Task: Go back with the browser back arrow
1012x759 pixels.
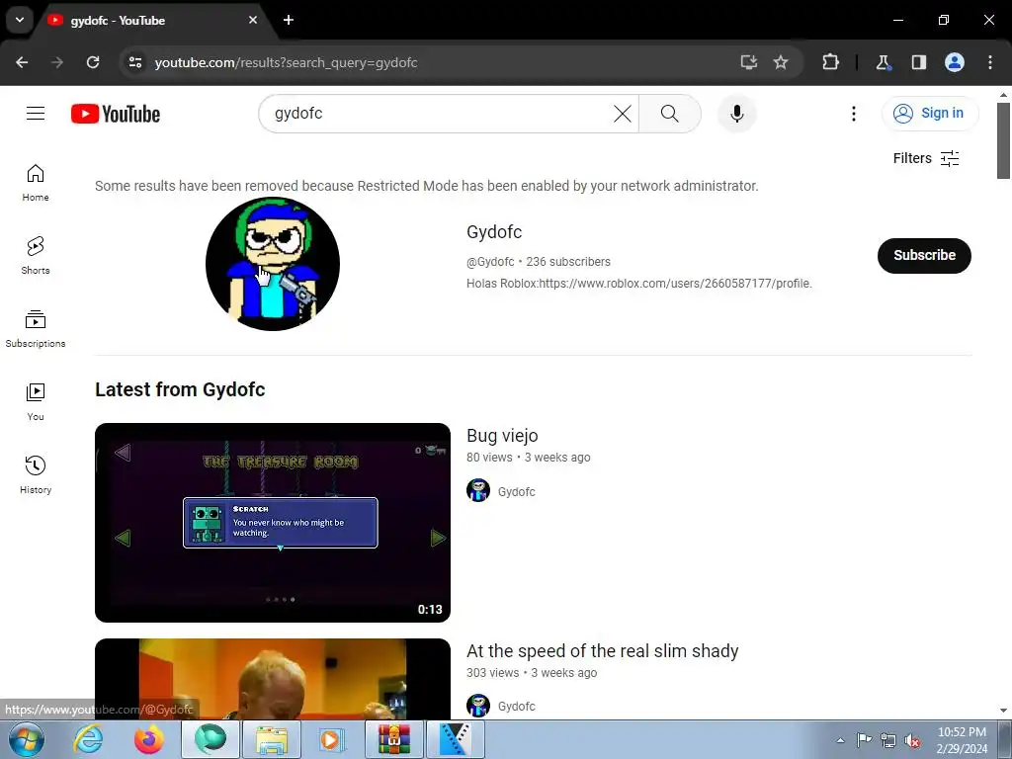Action: (x=22, y=62)
